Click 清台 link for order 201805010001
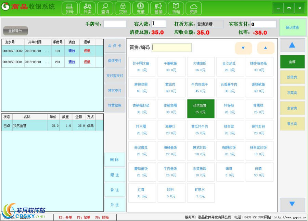Screen dimensions: 308x221 coord(72,62)
